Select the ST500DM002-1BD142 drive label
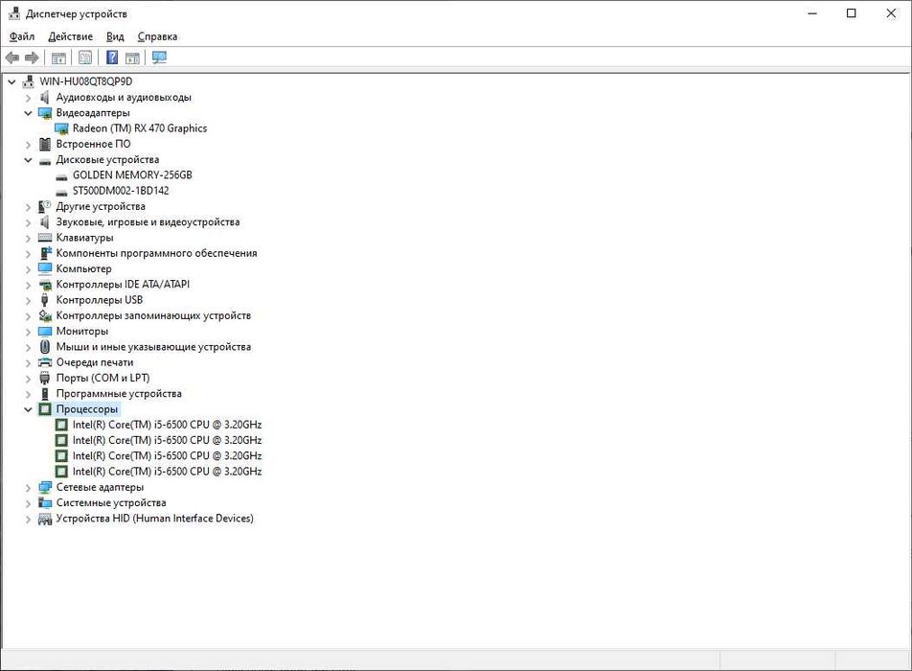Viewport: 912px width, 671px height. click(121, 191)
